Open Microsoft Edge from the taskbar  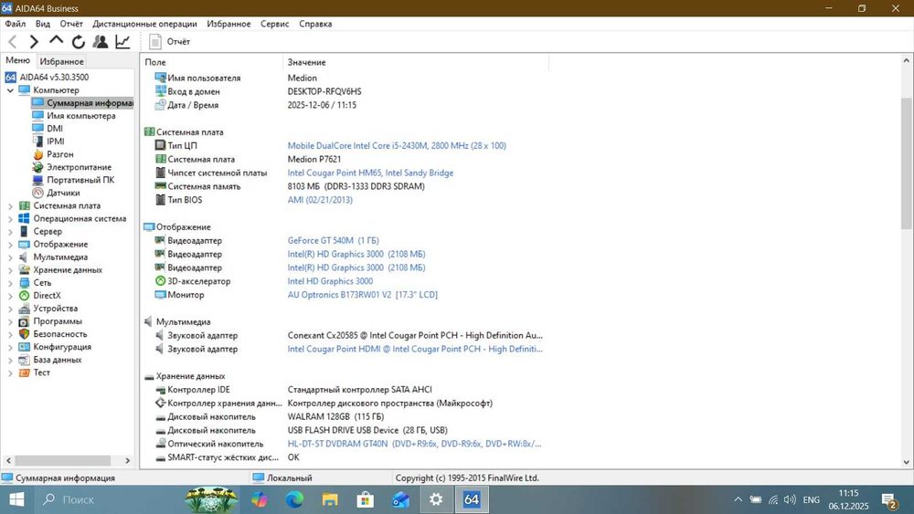pyautogui.click(x=294, y=499)
